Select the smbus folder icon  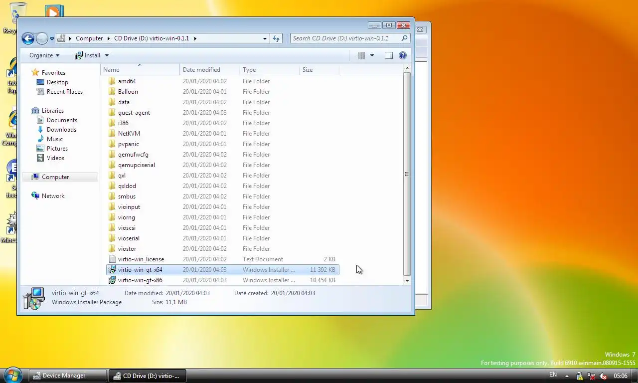click(x=112, y=196)
